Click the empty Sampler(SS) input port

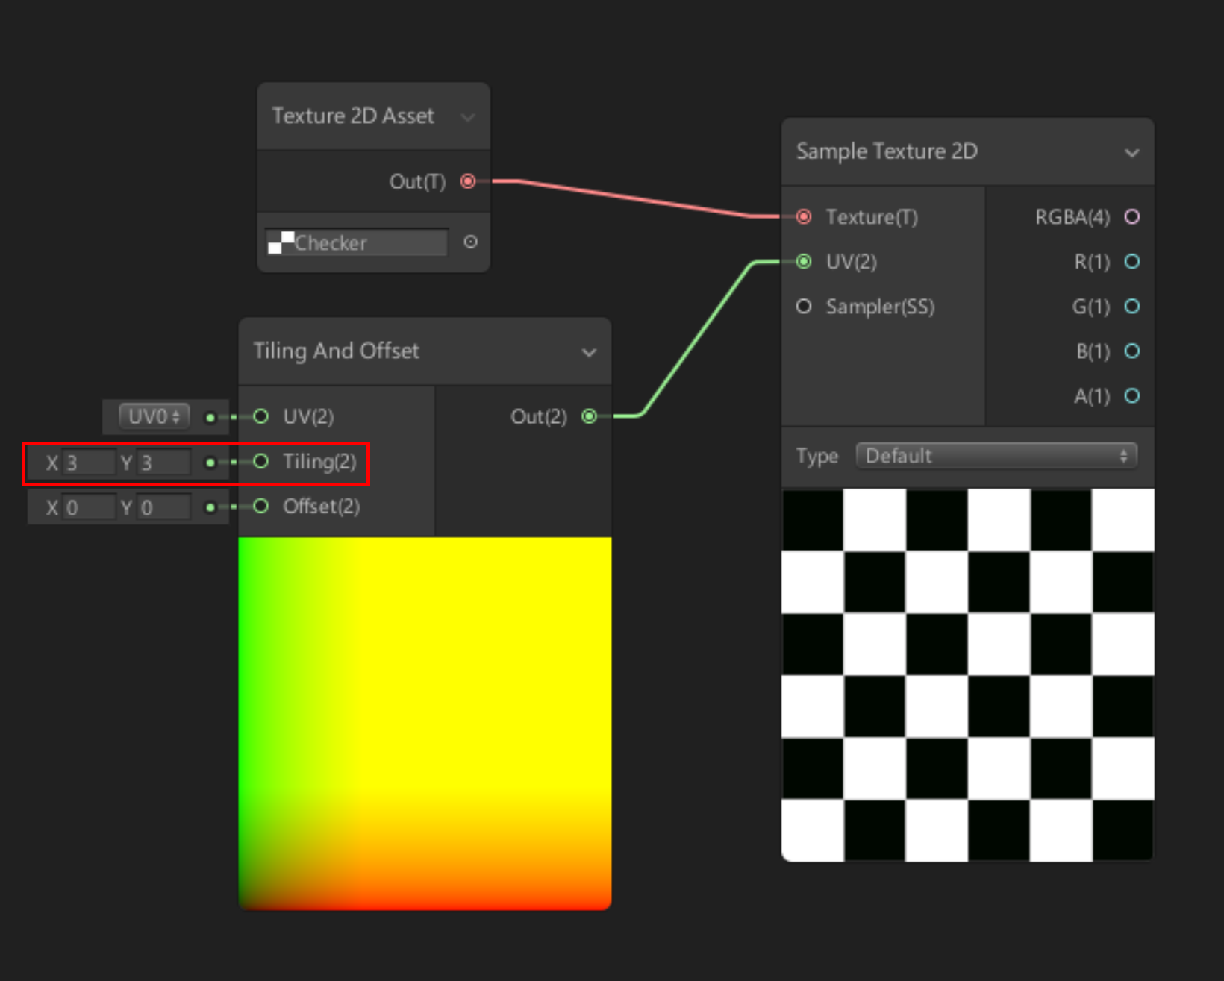coord(804,307)
